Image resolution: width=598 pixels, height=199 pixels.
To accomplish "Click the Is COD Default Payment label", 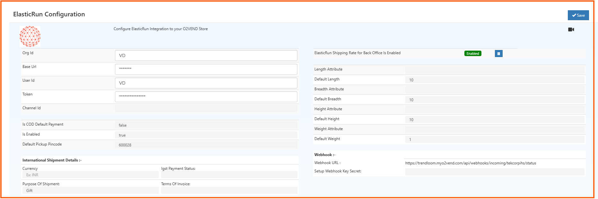I will coord(43,124).
